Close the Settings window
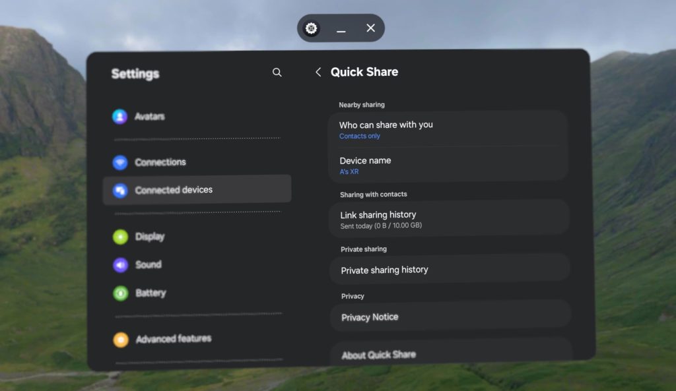The image size is (676, 391). 370,28
